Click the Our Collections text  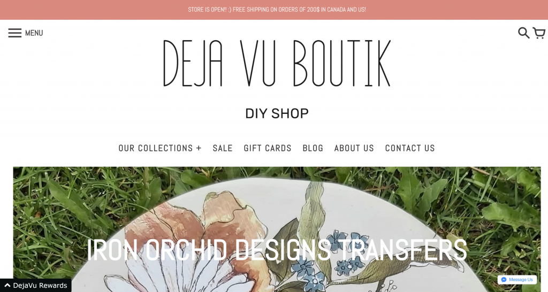click(x=156, y=148)
